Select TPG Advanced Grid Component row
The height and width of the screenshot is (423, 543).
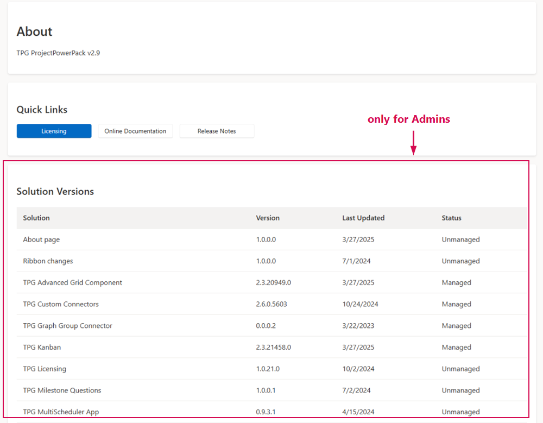pos(72,282)
